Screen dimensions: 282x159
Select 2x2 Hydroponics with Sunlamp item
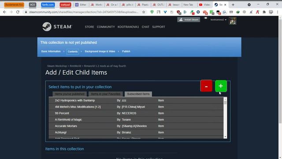click(136, 100)
